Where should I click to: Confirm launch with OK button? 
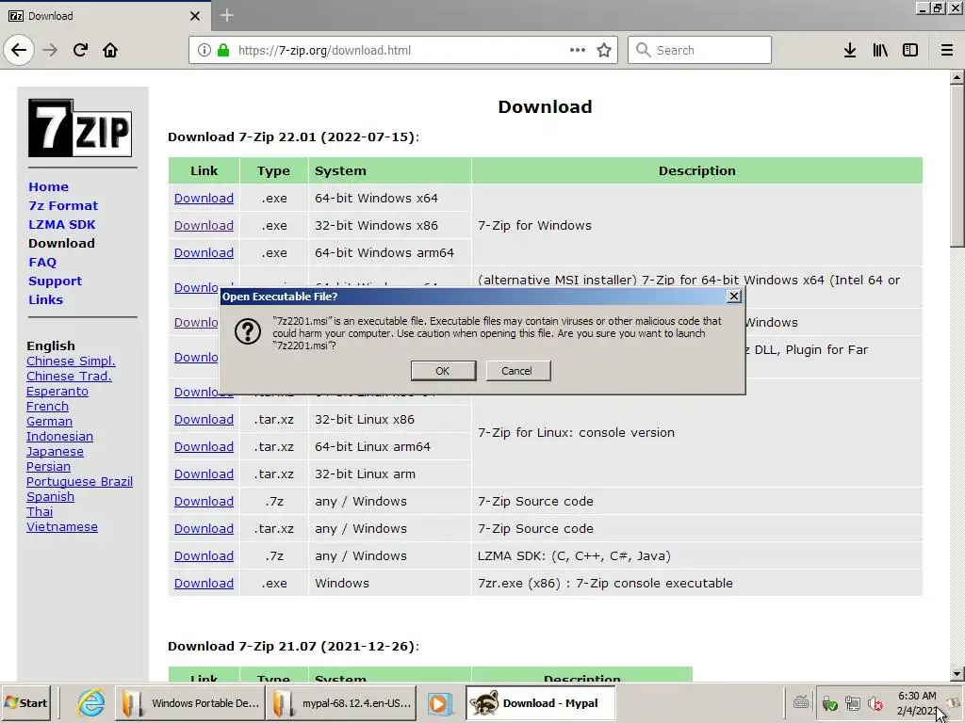tap(443, 371)
